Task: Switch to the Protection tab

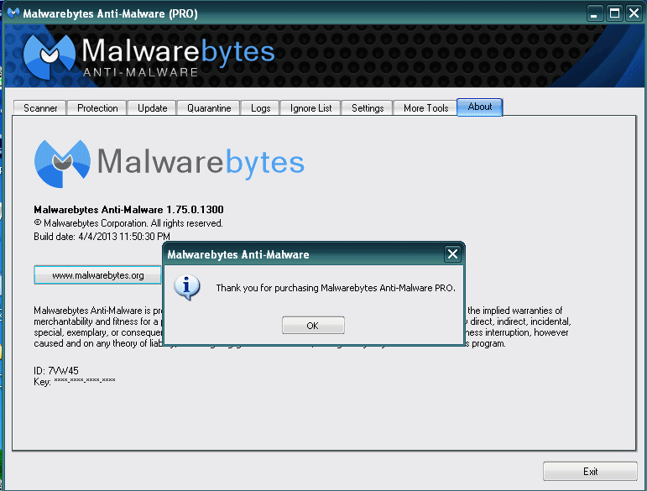Action: click(97, 108)
